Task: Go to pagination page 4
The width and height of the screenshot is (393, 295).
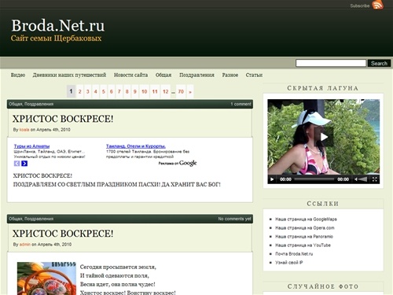Action: coord(96,91)
